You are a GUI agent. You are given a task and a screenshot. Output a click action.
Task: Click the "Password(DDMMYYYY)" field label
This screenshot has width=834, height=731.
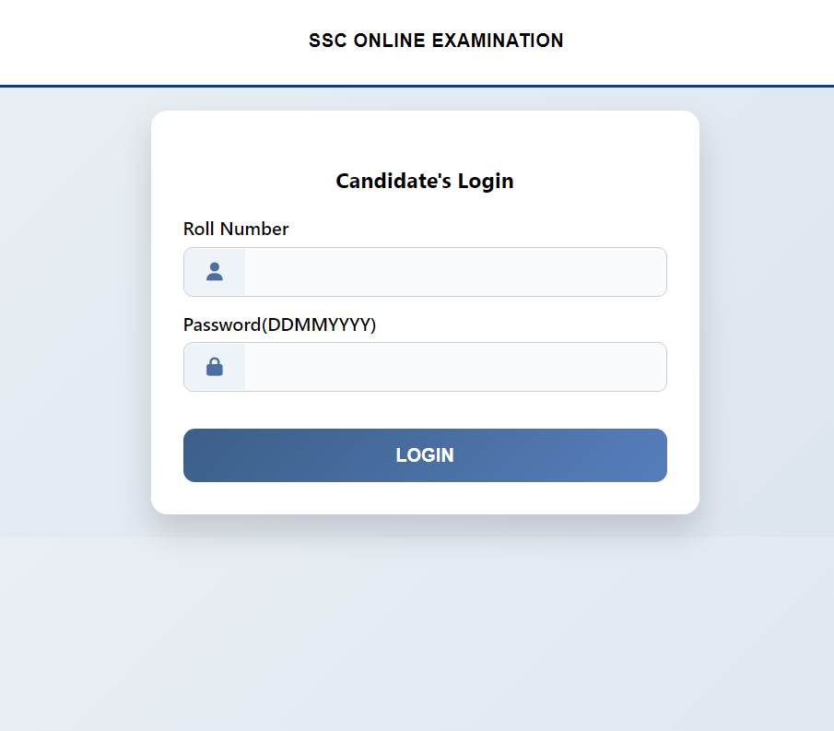click(279, 324)
